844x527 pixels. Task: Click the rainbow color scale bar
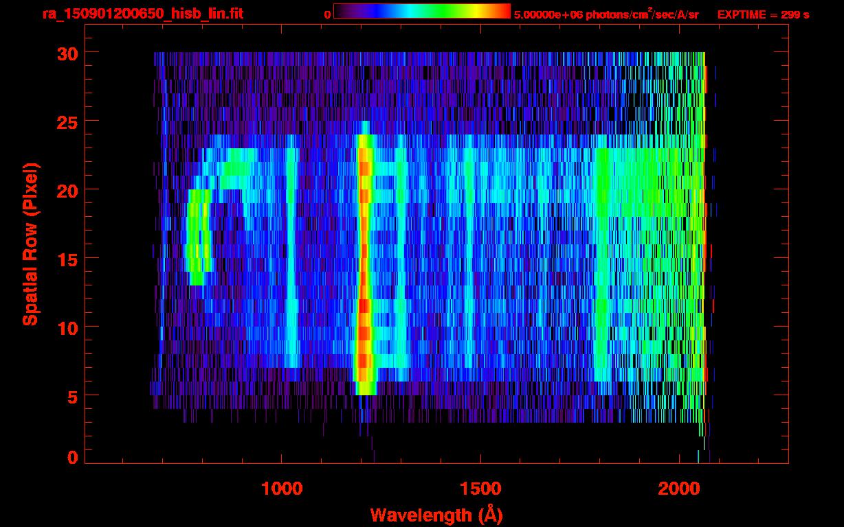421,12
